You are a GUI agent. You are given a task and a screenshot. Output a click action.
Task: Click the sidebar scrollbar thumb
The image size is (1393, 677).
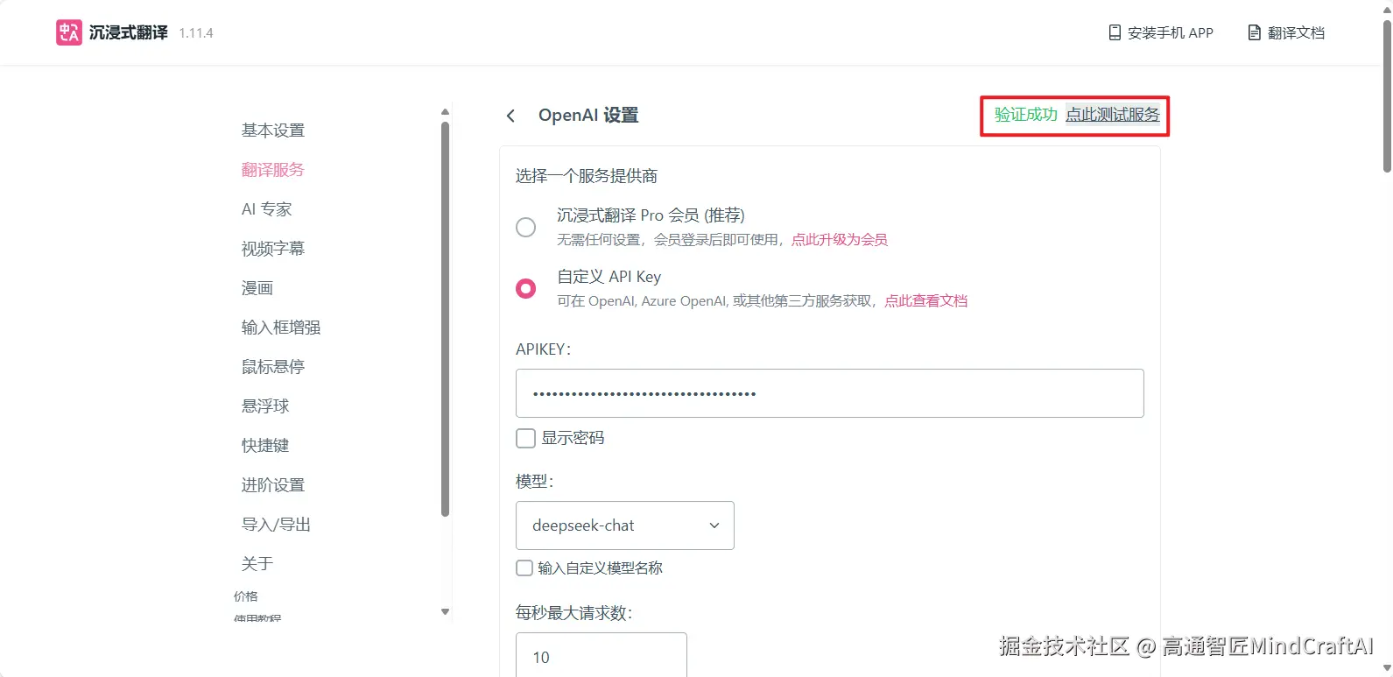445,319
